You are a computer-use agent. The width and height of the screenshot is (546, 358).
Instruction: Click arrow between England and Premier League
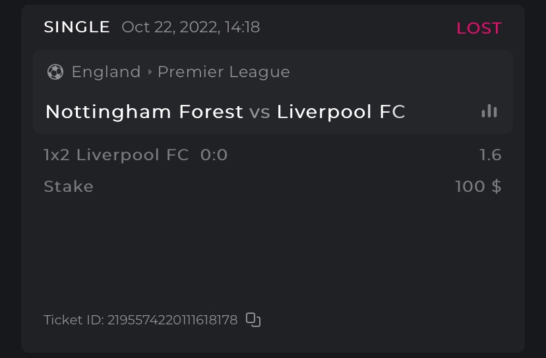(150, 72)
